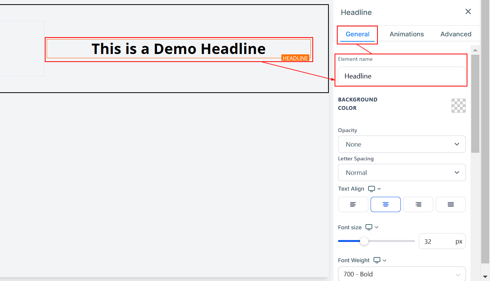Click the Font size device icon
The image size is (490, 281).
tap(369, 227)
